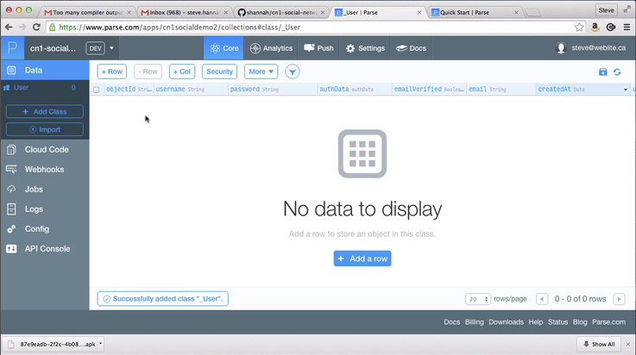Switch to the Quick Start browser tab
Screen dimensions: 636x355
475,12
